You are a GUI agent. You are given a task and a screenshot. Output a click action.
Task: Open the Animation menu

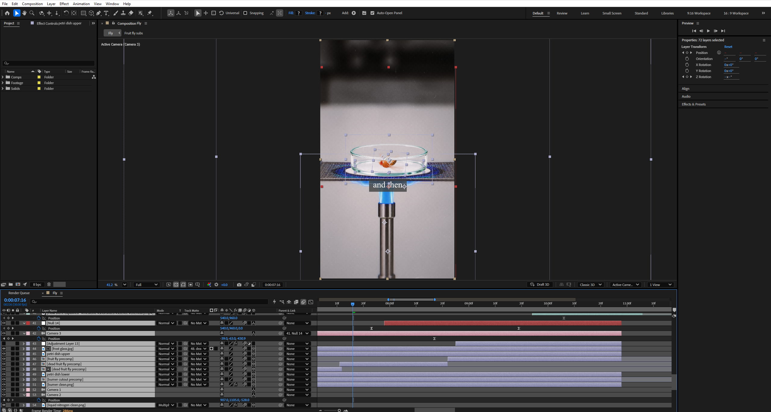point(81,4)
